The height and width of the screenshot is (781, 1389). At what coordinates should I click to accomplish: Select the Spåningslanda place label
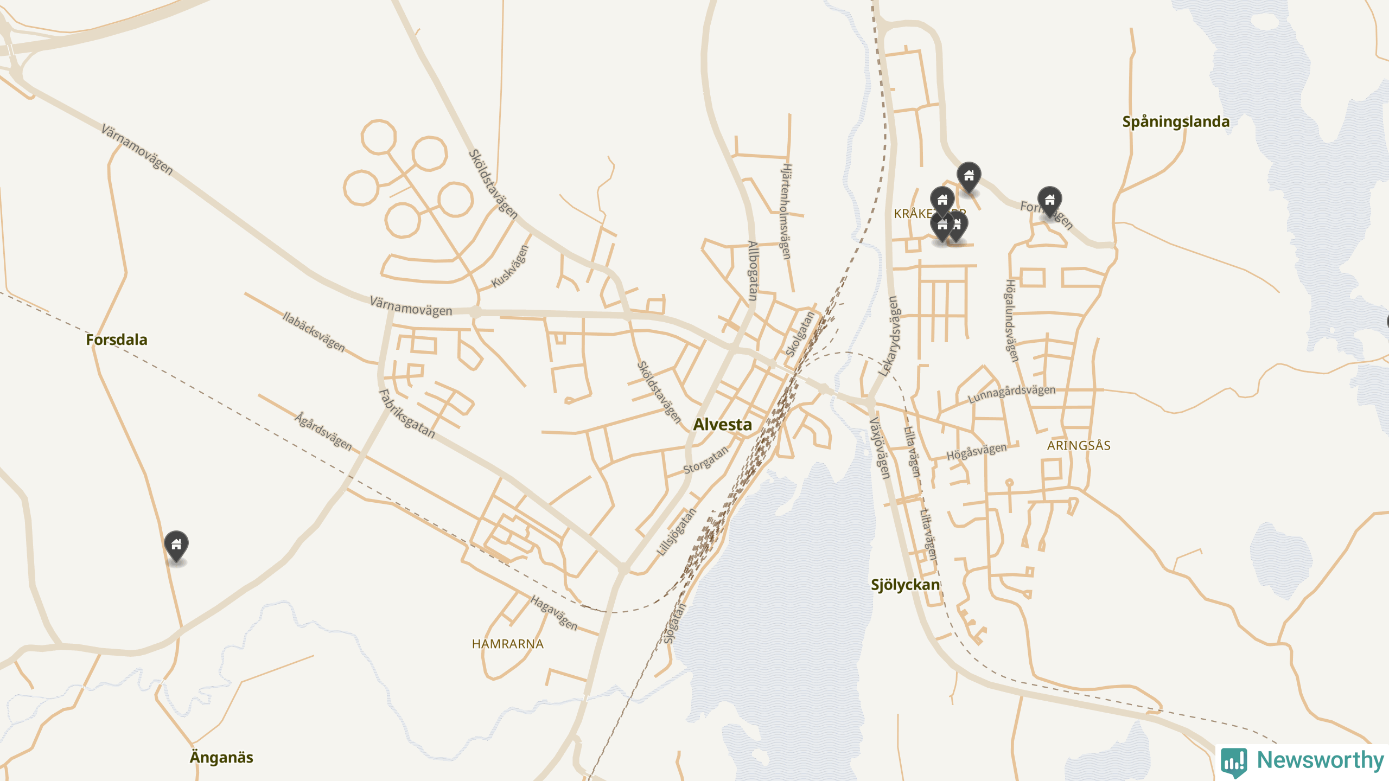pos(1176,121)
